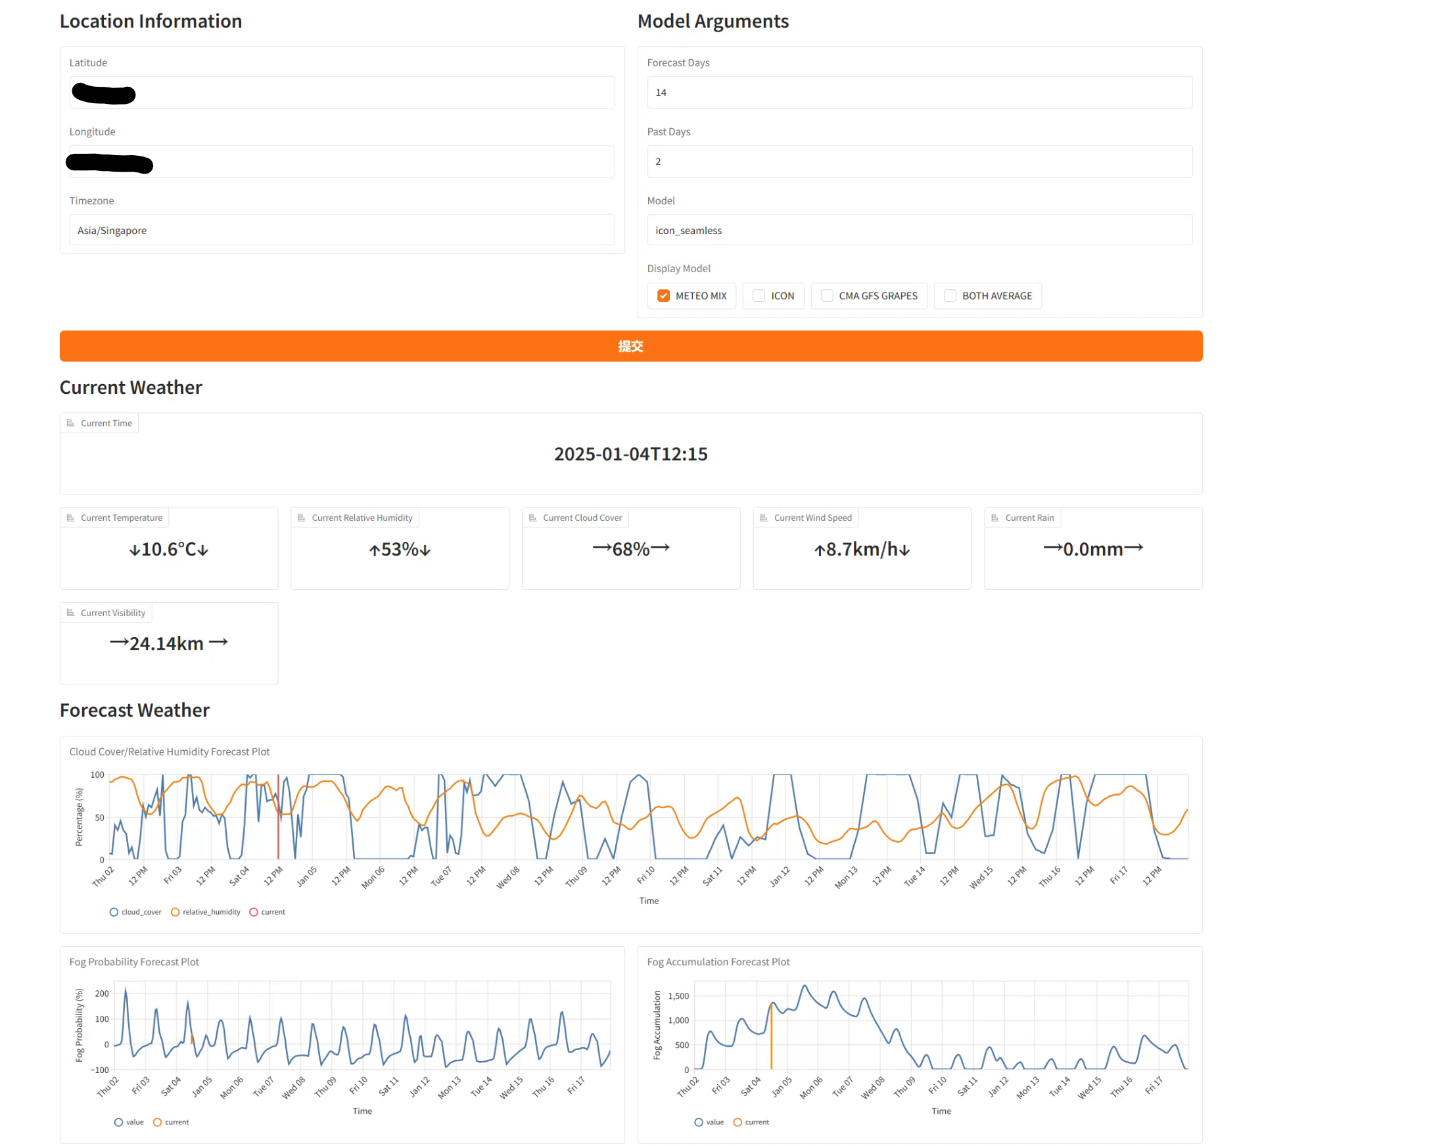1450x1146 pixels.
Task: Click the 2025-01-04T12:15 current time value
Action: tap(630, 454)
